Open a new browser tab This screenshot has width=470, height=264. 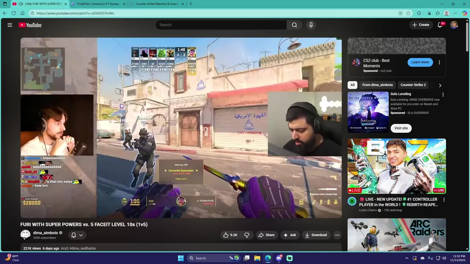[191, 4]
